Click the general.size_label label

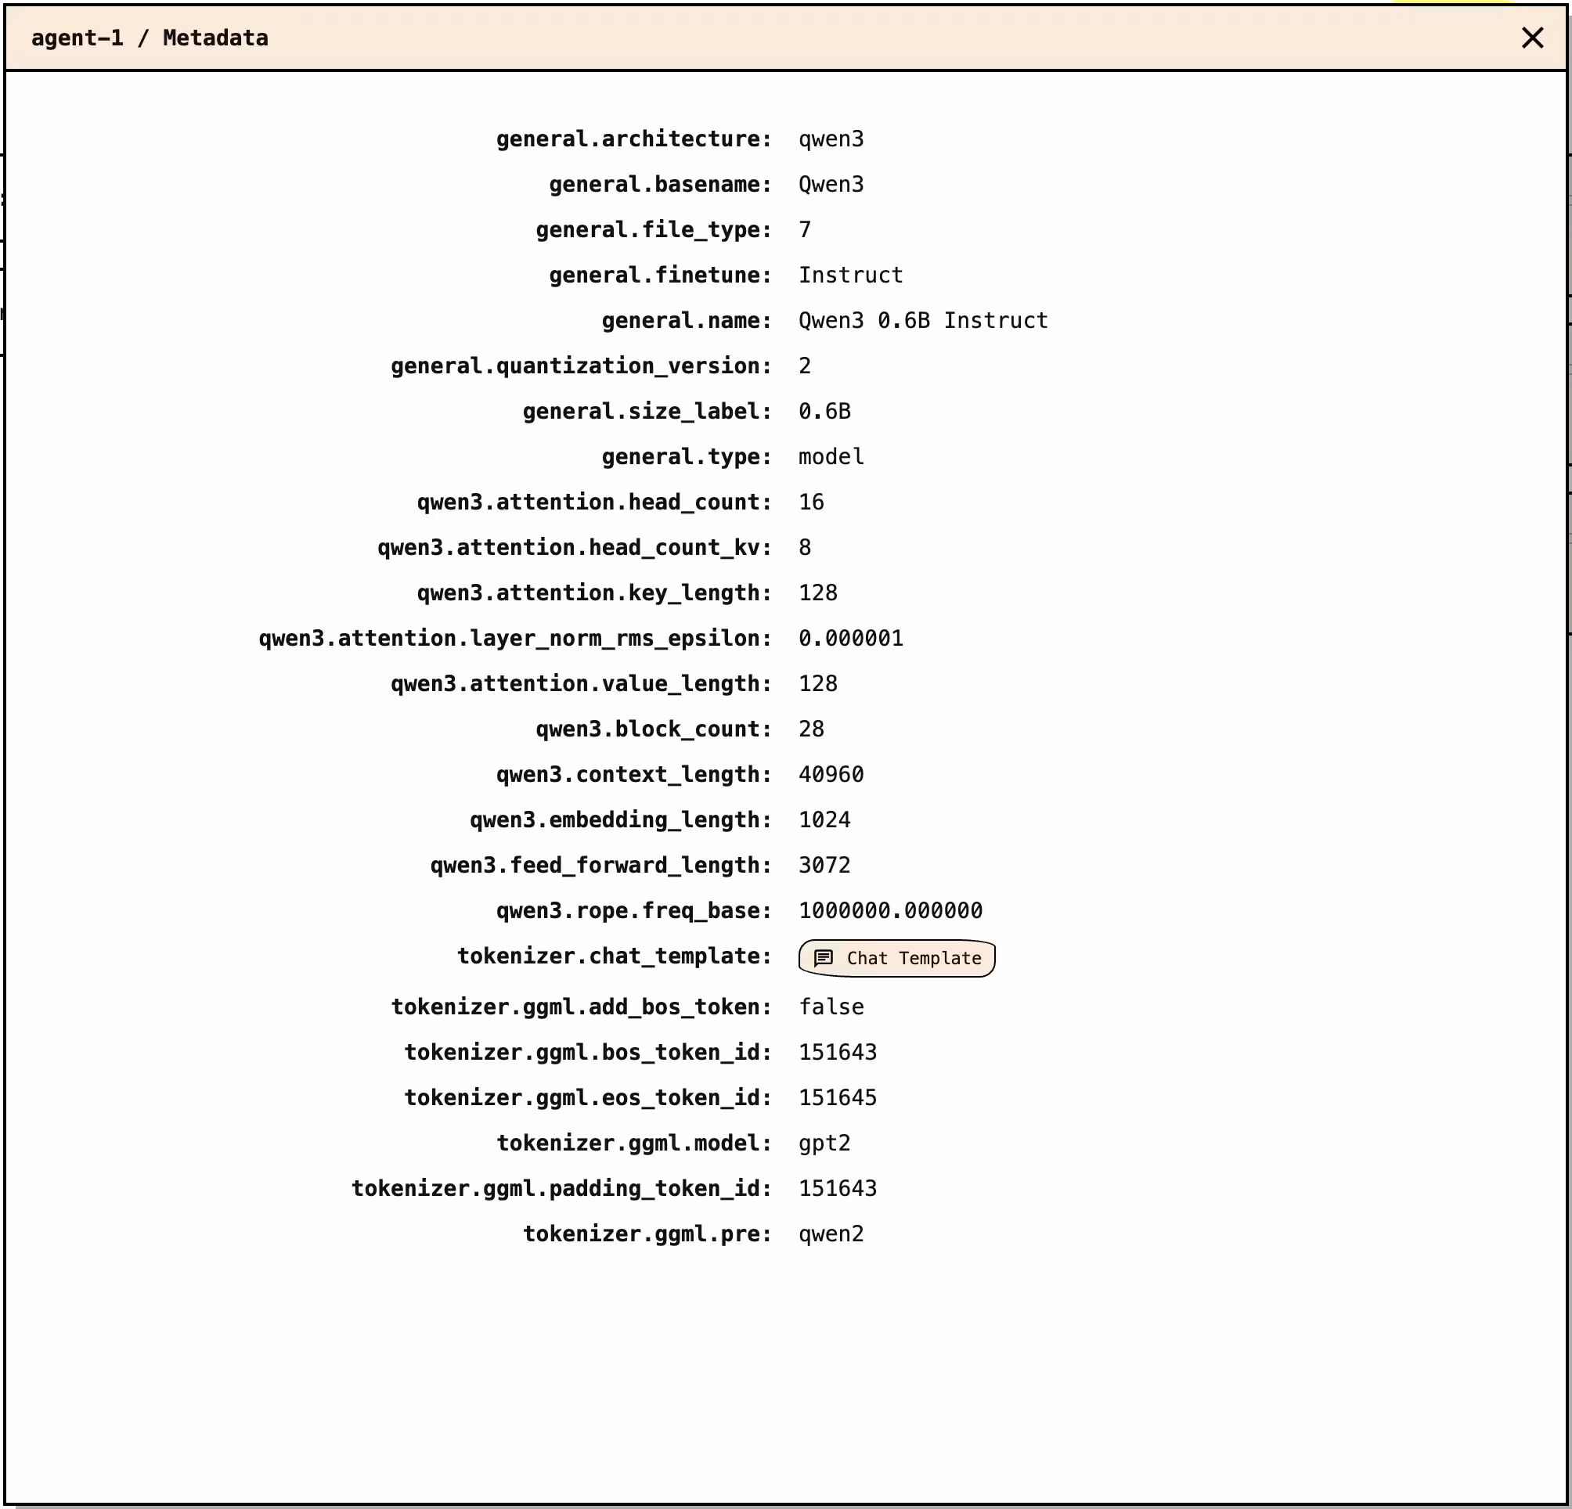tap(647, 412)
